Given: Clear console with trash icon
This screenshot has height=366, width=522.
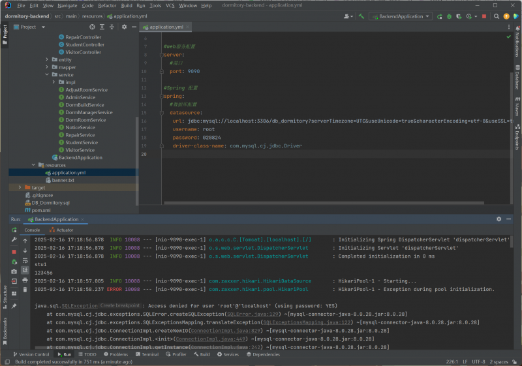Looking at the screenshot, I should click(25, 290).
